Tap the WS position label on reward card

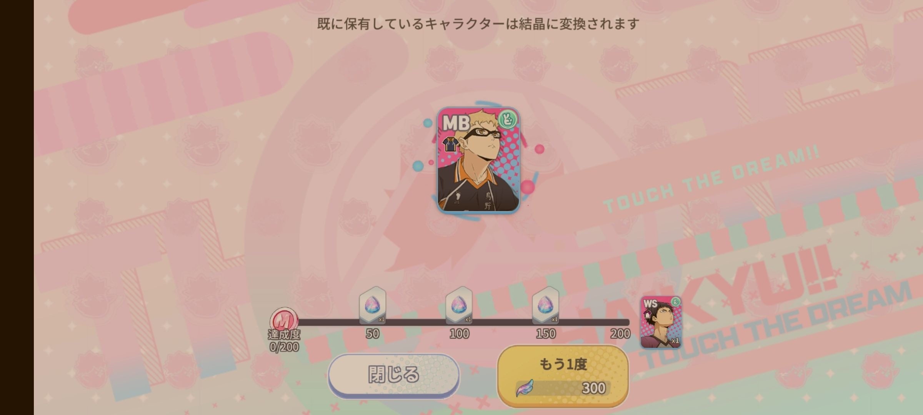point(650,304)
